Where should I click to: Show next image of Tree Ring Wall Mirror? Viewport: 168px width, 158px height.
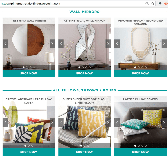coord(52,43)
